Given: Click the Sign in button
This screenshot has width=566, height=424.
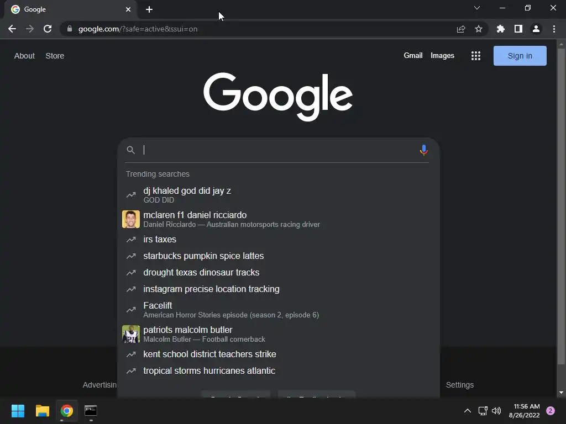Looking at the screenshot, I should [x=520, y=56].
